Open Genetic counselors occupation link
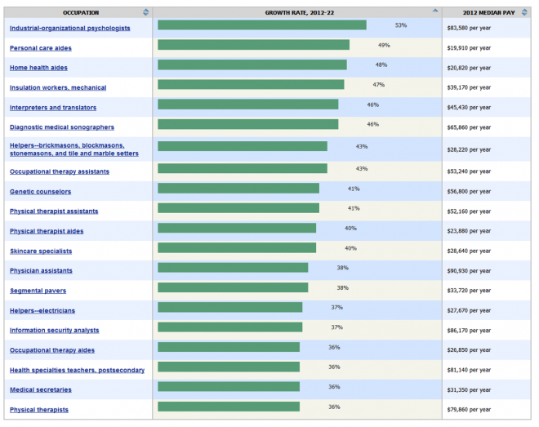This screenshot has width=539, height=427. click(x=40, y=192)
